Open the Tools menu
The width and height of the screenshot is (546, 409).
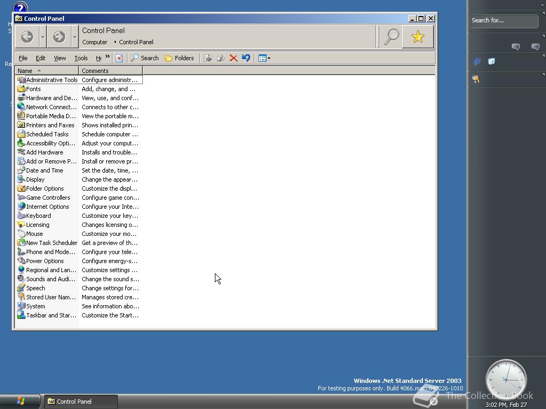(x=81, y=58)
